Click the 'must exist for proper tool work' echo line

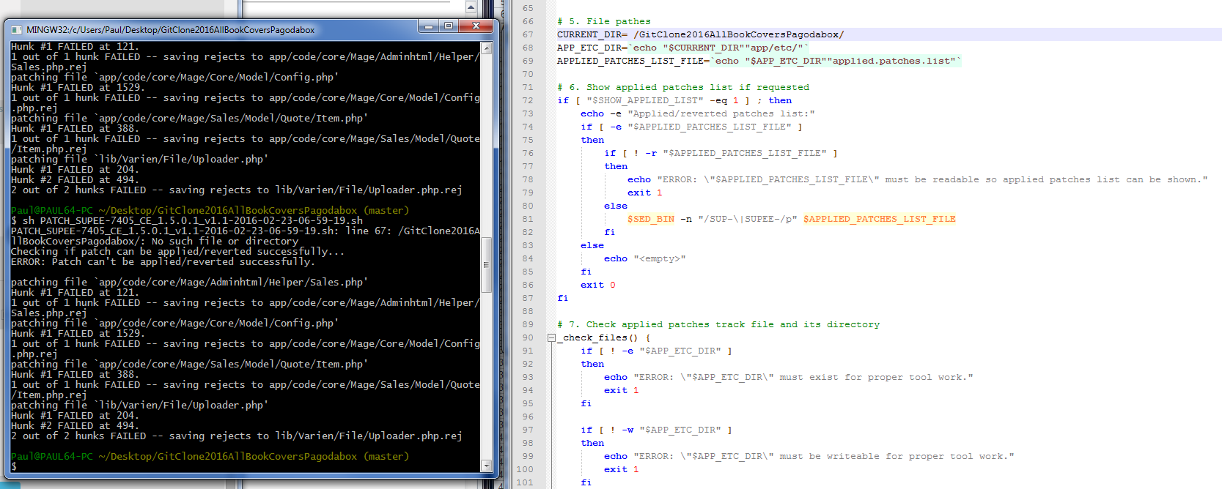[x=789, y=377]
